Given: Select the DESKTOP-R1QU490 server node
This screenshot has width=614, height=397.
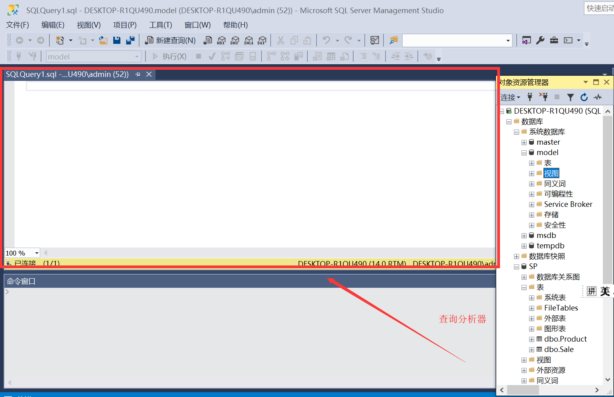Looking at the screenshot, I should click(x=557, y=111).
